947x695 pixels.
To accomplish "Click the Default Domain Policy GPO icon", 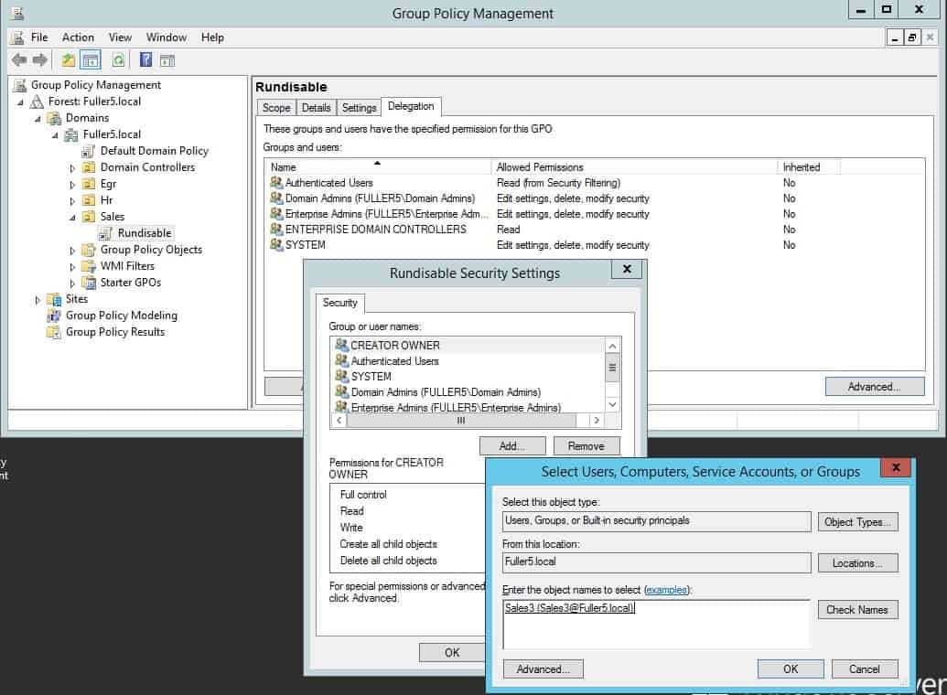I will [88, 151].
